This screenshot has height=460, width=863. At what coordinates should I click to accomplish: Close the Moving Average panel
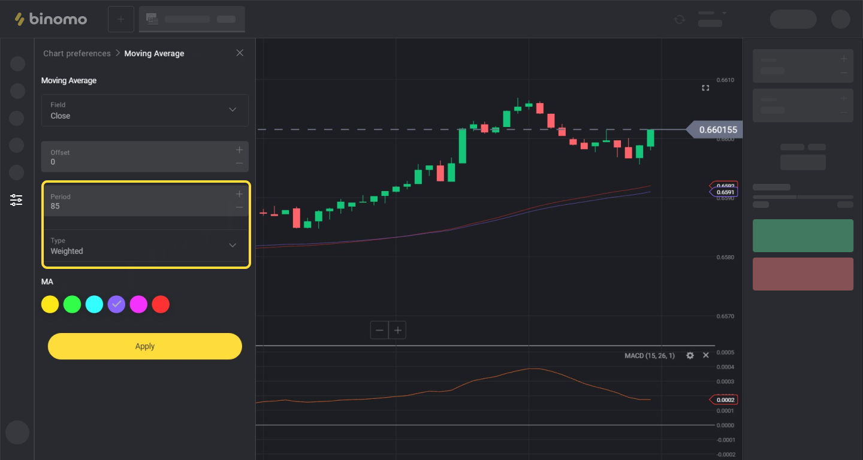(x=240, y=53)
